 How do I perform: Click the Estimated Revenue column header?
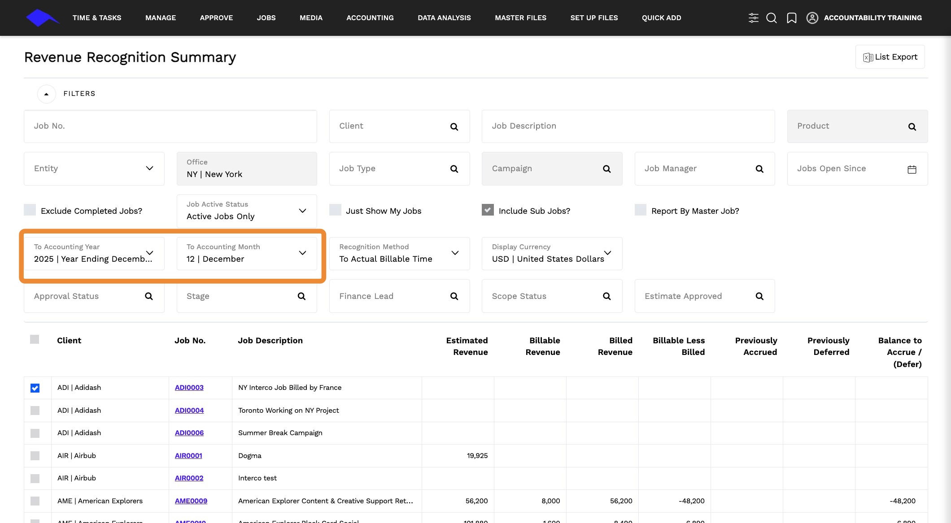tap(467, 346)
